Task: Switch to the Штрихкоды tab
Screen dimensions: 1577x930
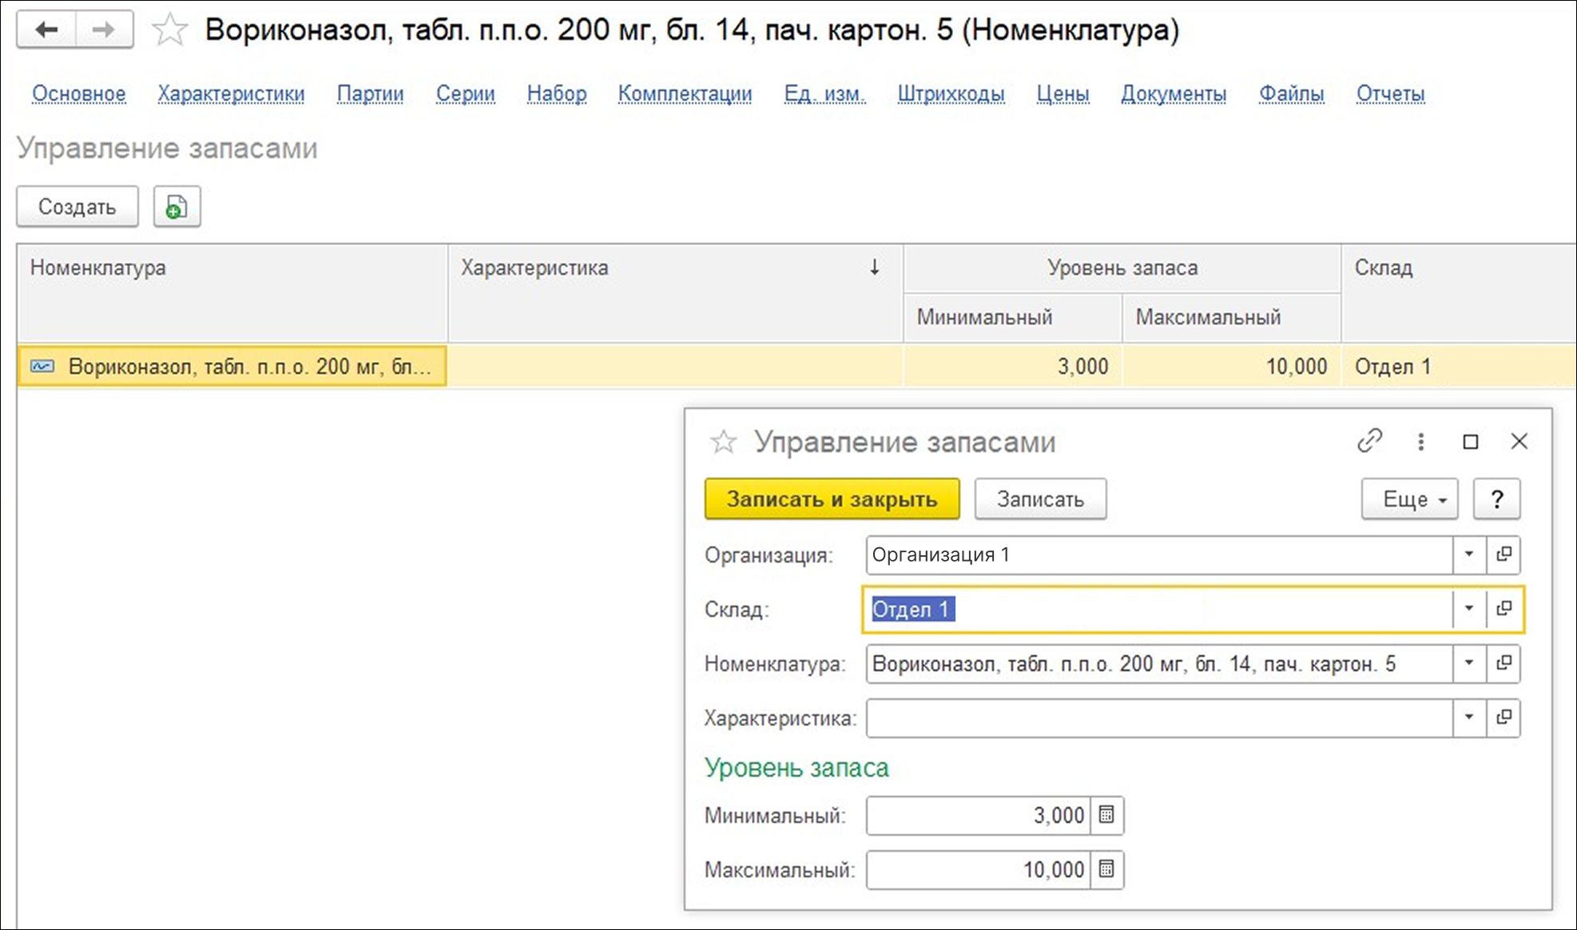Action: click(951, 93)
